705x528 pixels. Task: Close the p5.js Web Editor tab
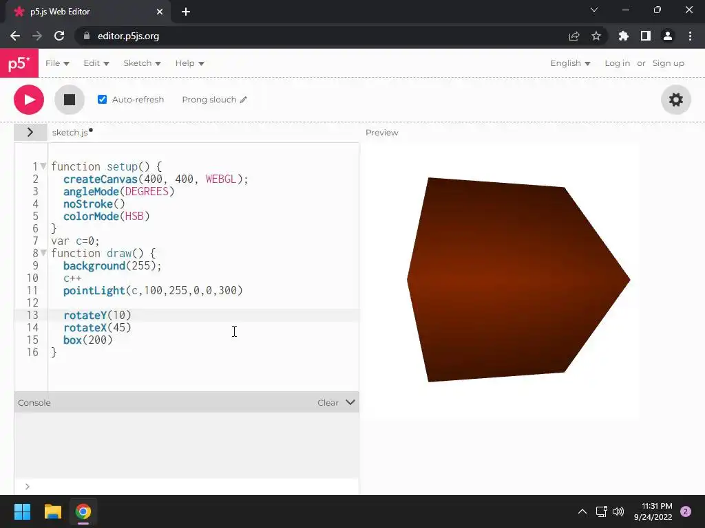pos(160,12)
